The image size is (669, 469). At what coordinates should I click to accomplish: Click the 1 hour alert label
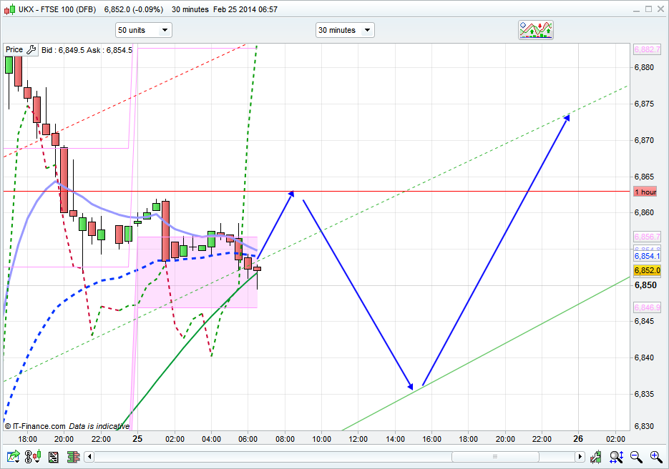pos(645,192)
